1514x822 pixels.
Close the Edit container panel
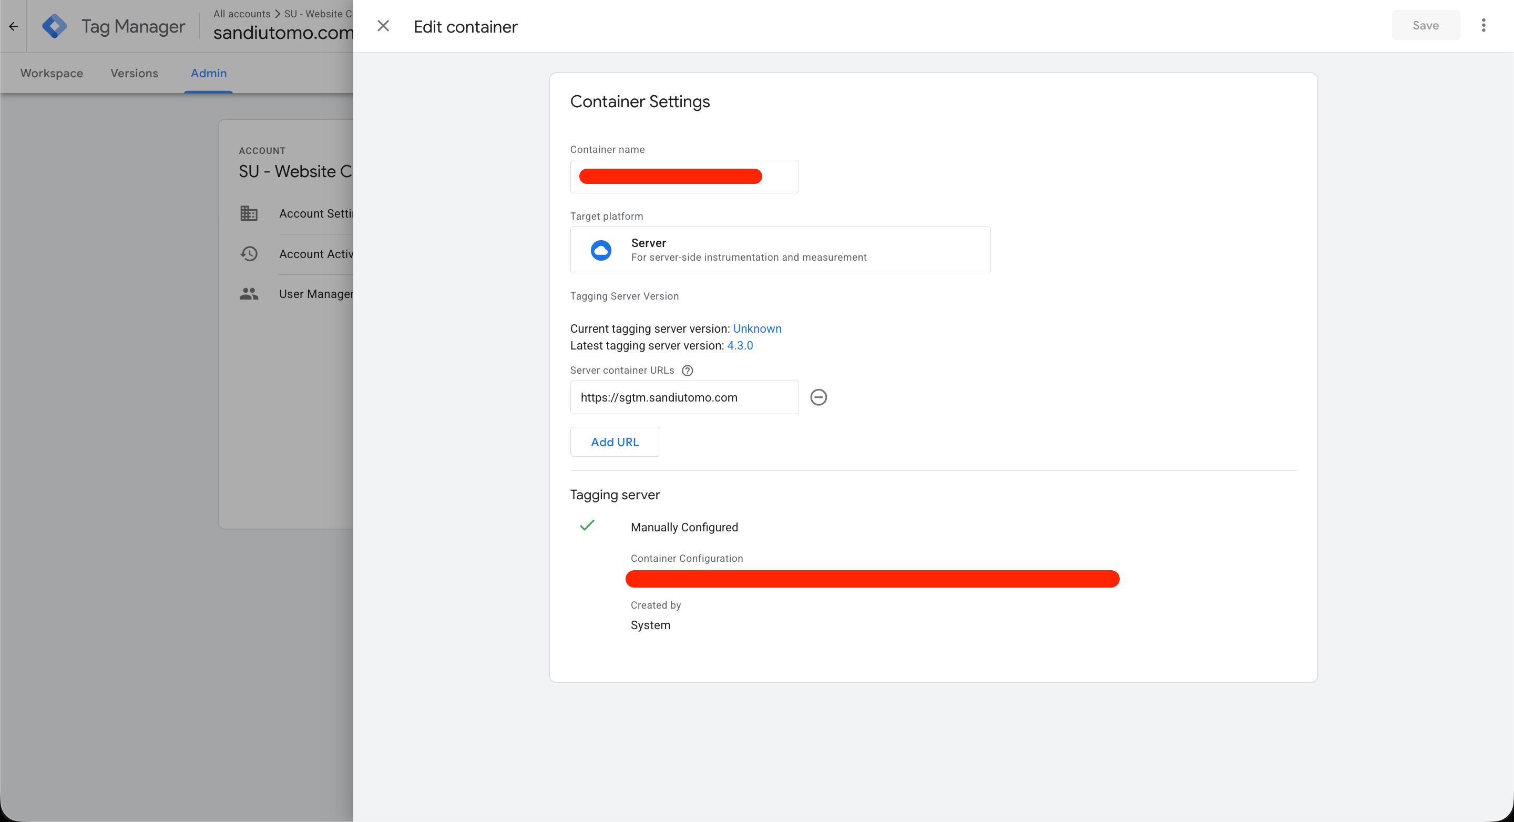pyautogui.click(x=383, y=26)
